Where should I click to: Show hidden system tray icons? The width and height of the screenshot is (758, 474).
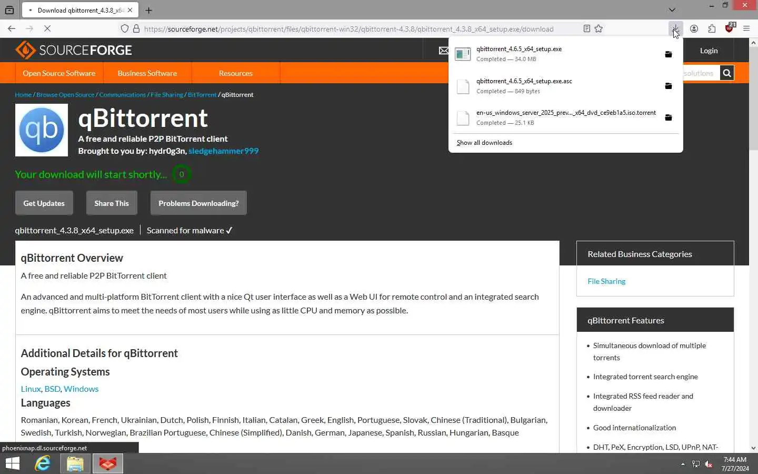(x=683, y=464)
